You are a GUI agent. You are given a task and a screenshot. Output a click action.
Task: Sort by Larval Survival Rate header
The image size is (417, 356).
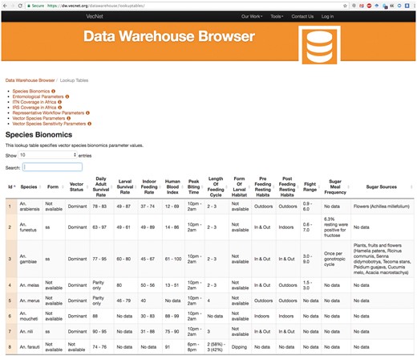126,186
